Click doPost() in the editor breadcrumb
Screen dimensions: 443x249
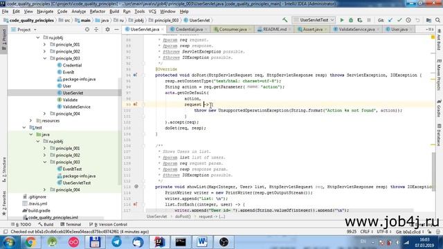point(183,216)
